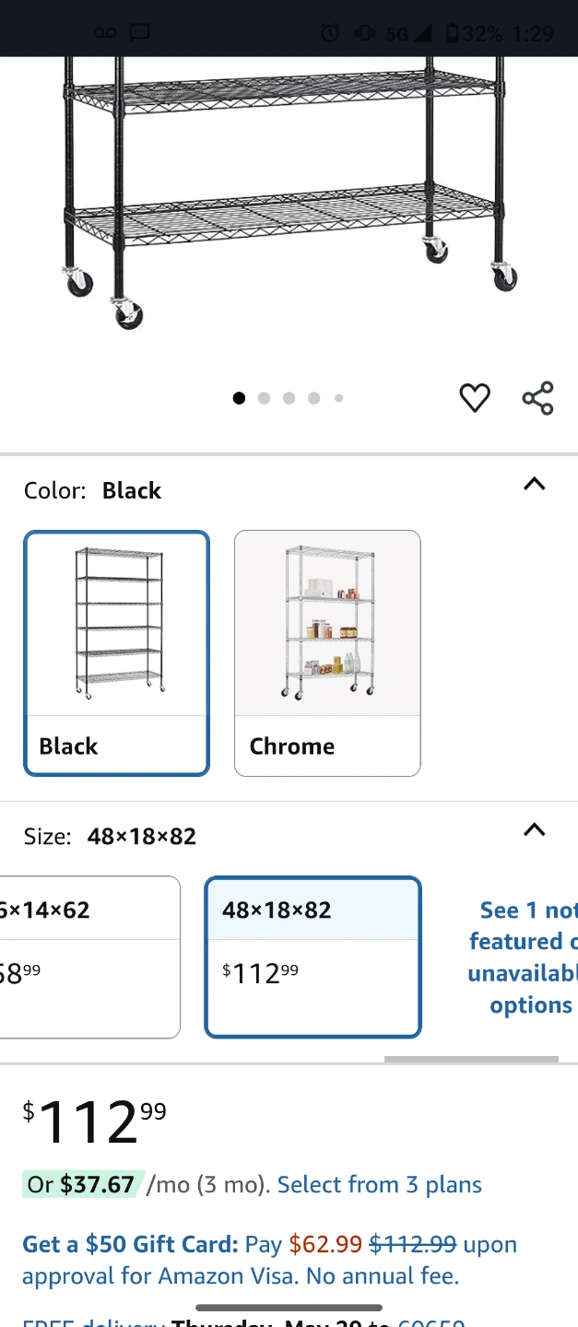This screenshot has width=578, height=1327.
Task: Tap the share icon
Action: pos(537,398)
